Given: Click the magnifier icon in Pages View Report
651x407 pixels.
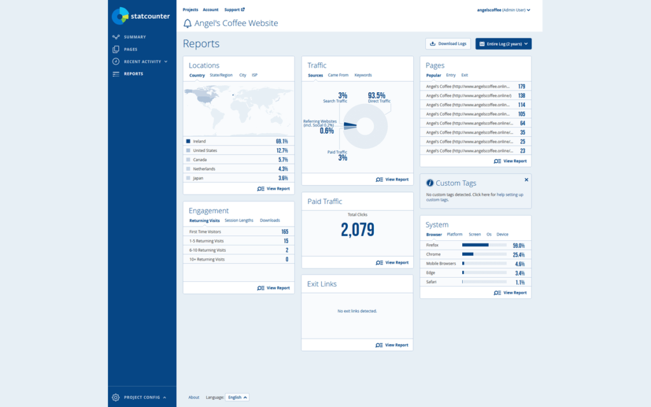Looking at the screenshot, I should tap(497, 161).
